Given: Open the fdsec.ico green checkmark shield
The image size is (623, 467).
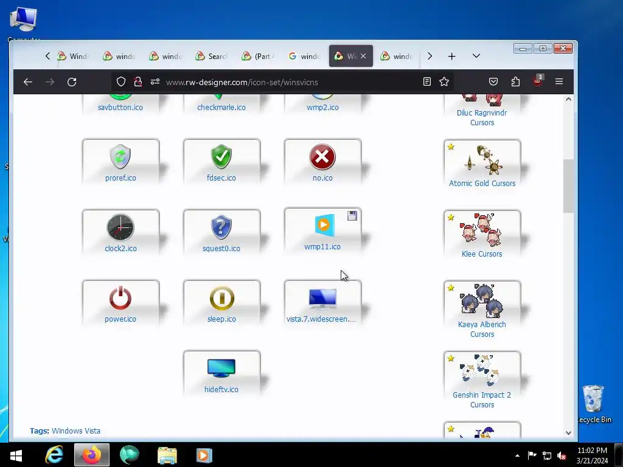Looking at the screenshot, I should point(221,157).
